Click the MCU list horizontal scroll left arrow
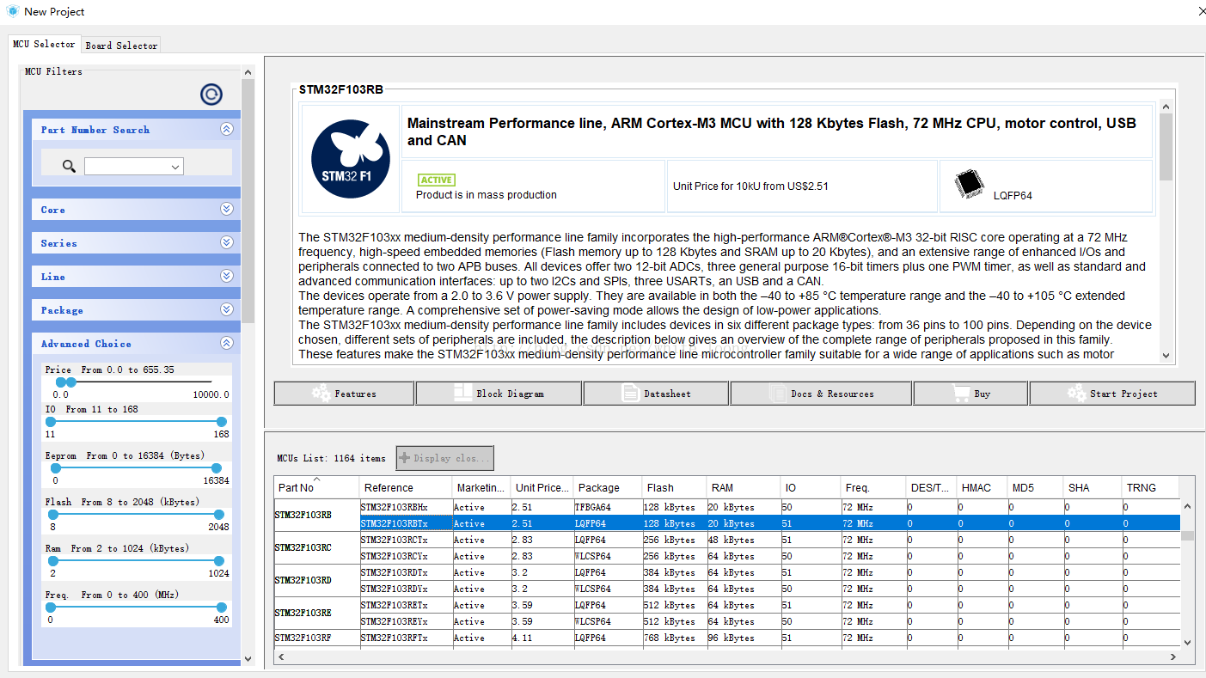The image size is (1206, 678). click(x=282, y=657)
